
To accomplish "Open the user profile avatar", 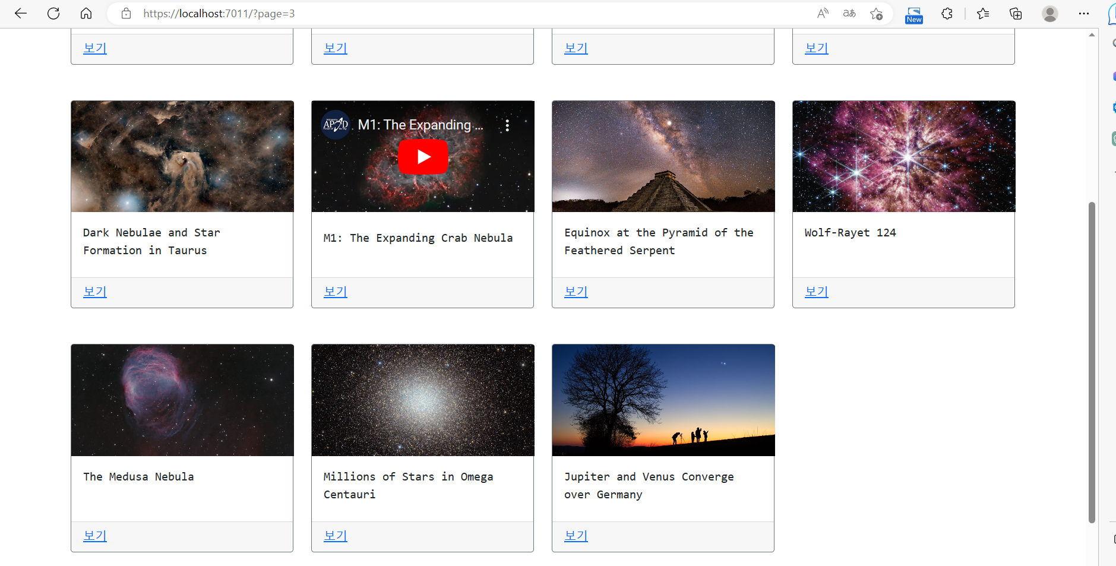I will click(1050, 13).
